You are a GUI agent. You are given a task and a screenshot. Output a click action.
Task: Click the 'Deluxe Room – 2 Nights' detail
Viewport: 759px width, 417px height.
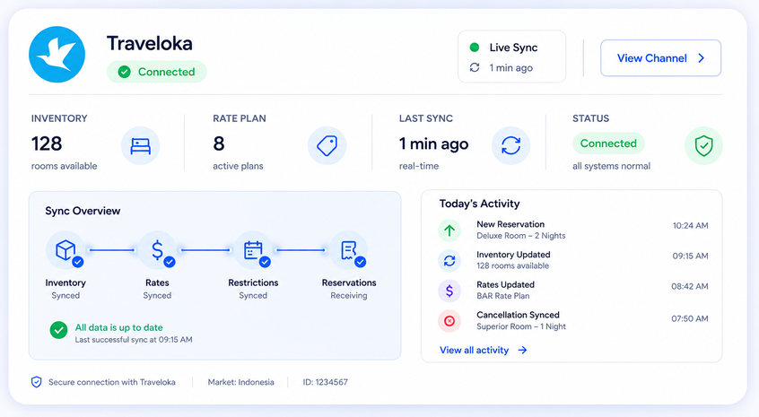pyautogui.click(x=521, y=236)
